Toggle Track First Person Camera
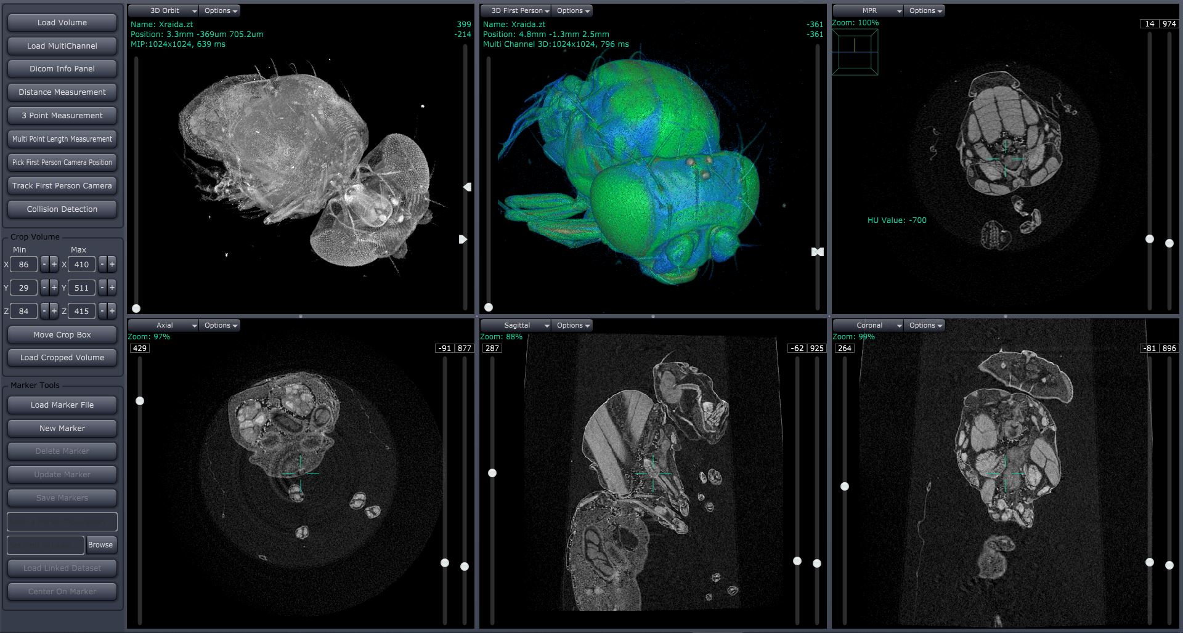 62,185
